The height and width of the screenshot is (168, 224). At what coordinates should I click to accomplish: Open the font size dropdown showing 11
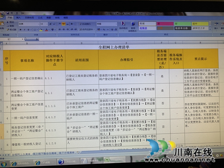47,24
